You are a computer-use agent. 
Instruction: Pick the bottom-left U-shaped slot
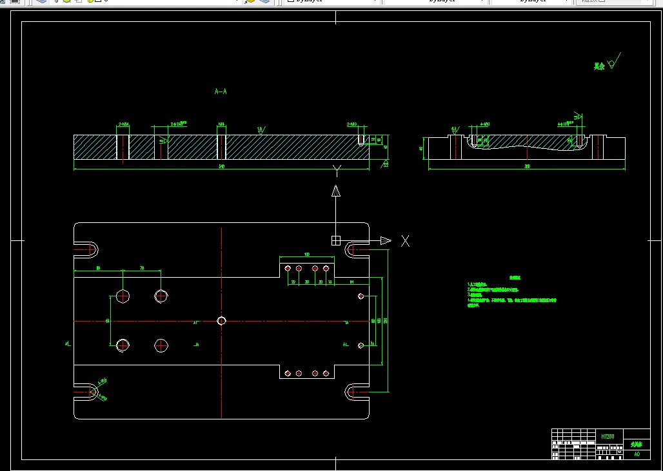tap(86, 392)
